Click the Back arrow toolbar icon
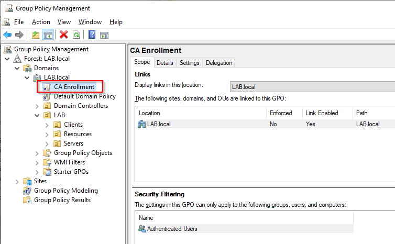 click(x=7, y=35)
